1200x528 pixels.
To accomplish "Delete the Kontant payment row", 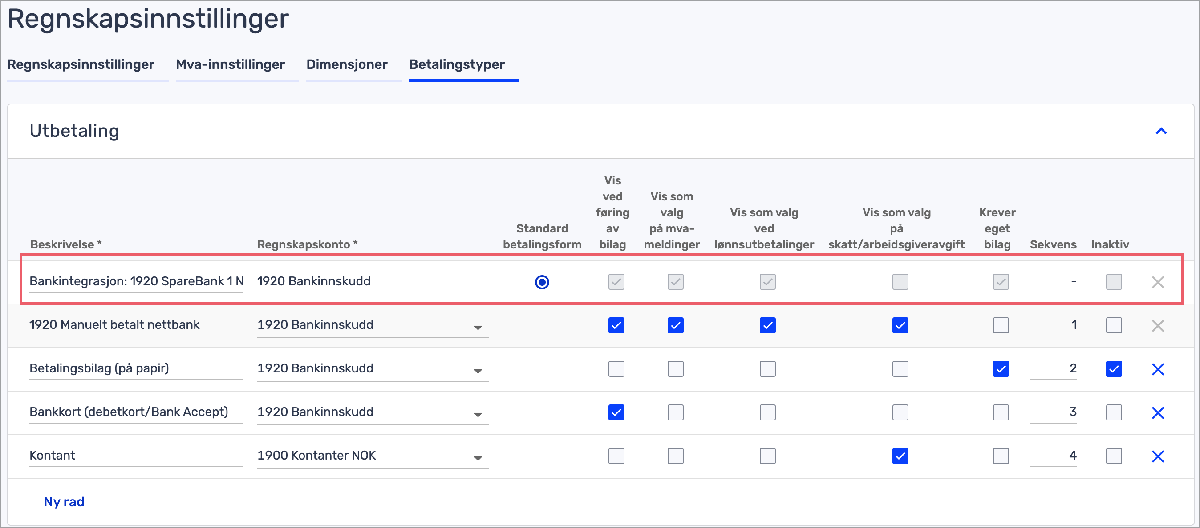I will click(1157, 456).
